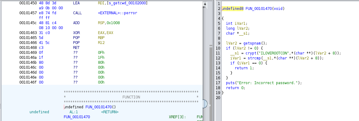Click the EAX,EAX operand

pos(106,33)
